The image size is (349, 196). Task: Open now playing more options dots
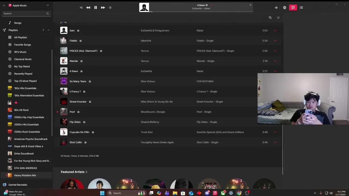tap(211, 5)
